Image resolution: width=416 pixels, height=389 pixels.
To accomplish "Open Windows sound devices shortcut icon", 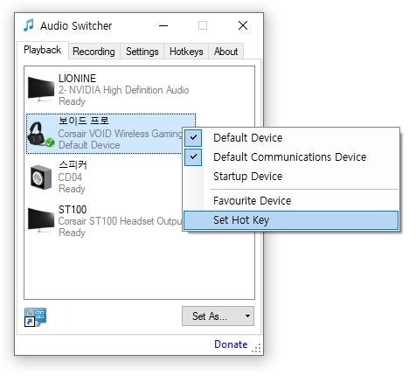I will pyautogui.click(x=35, y=317).
